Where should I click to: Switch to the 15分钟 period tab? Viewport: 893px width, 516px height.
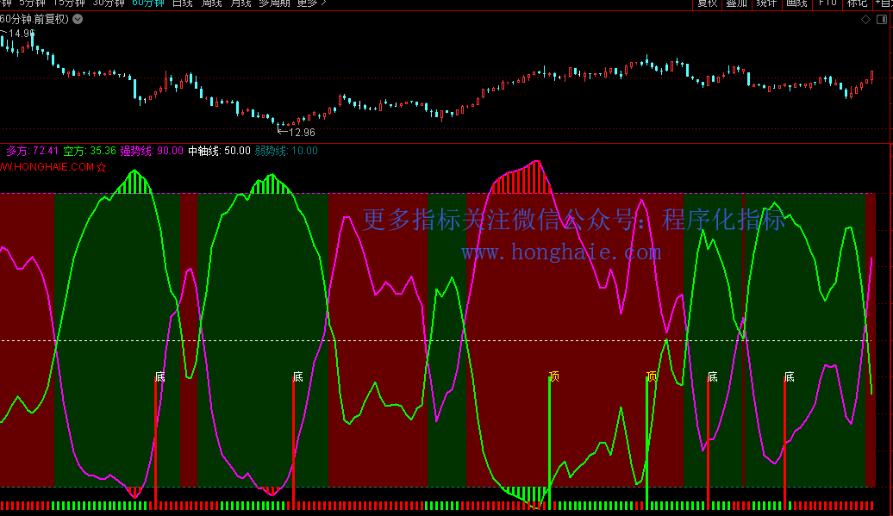[x=69, y=3]
